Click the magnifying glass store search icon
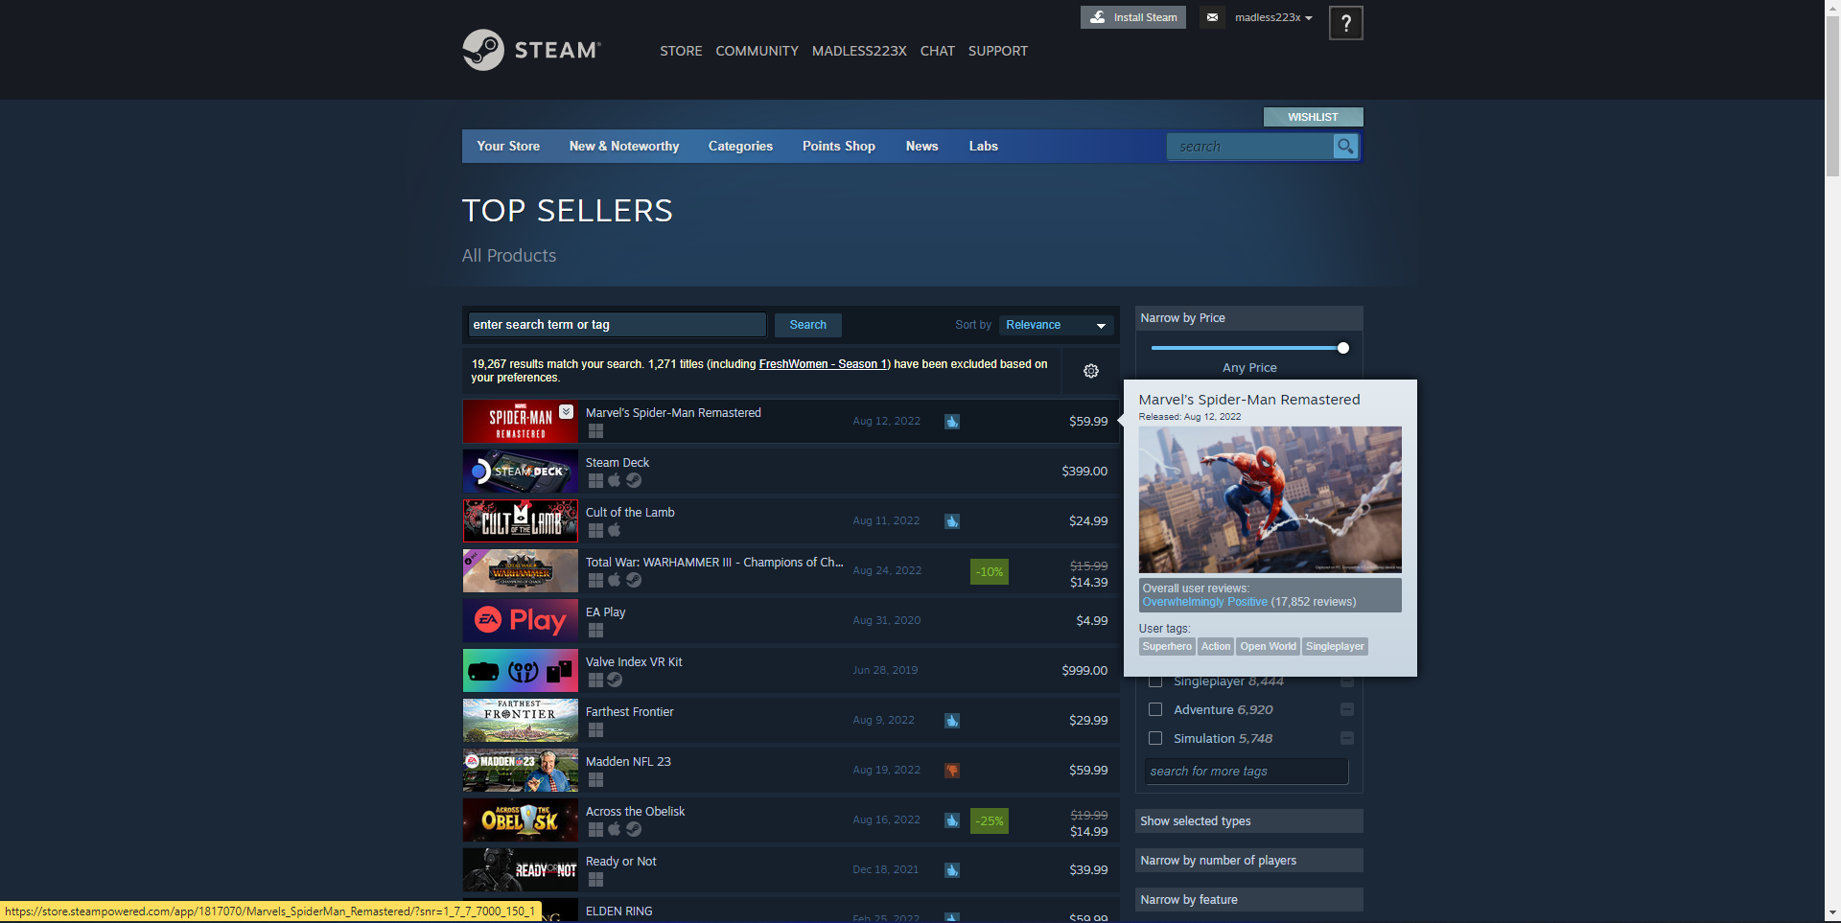This screenshot has height=923, width=1841. [1345, 147]
